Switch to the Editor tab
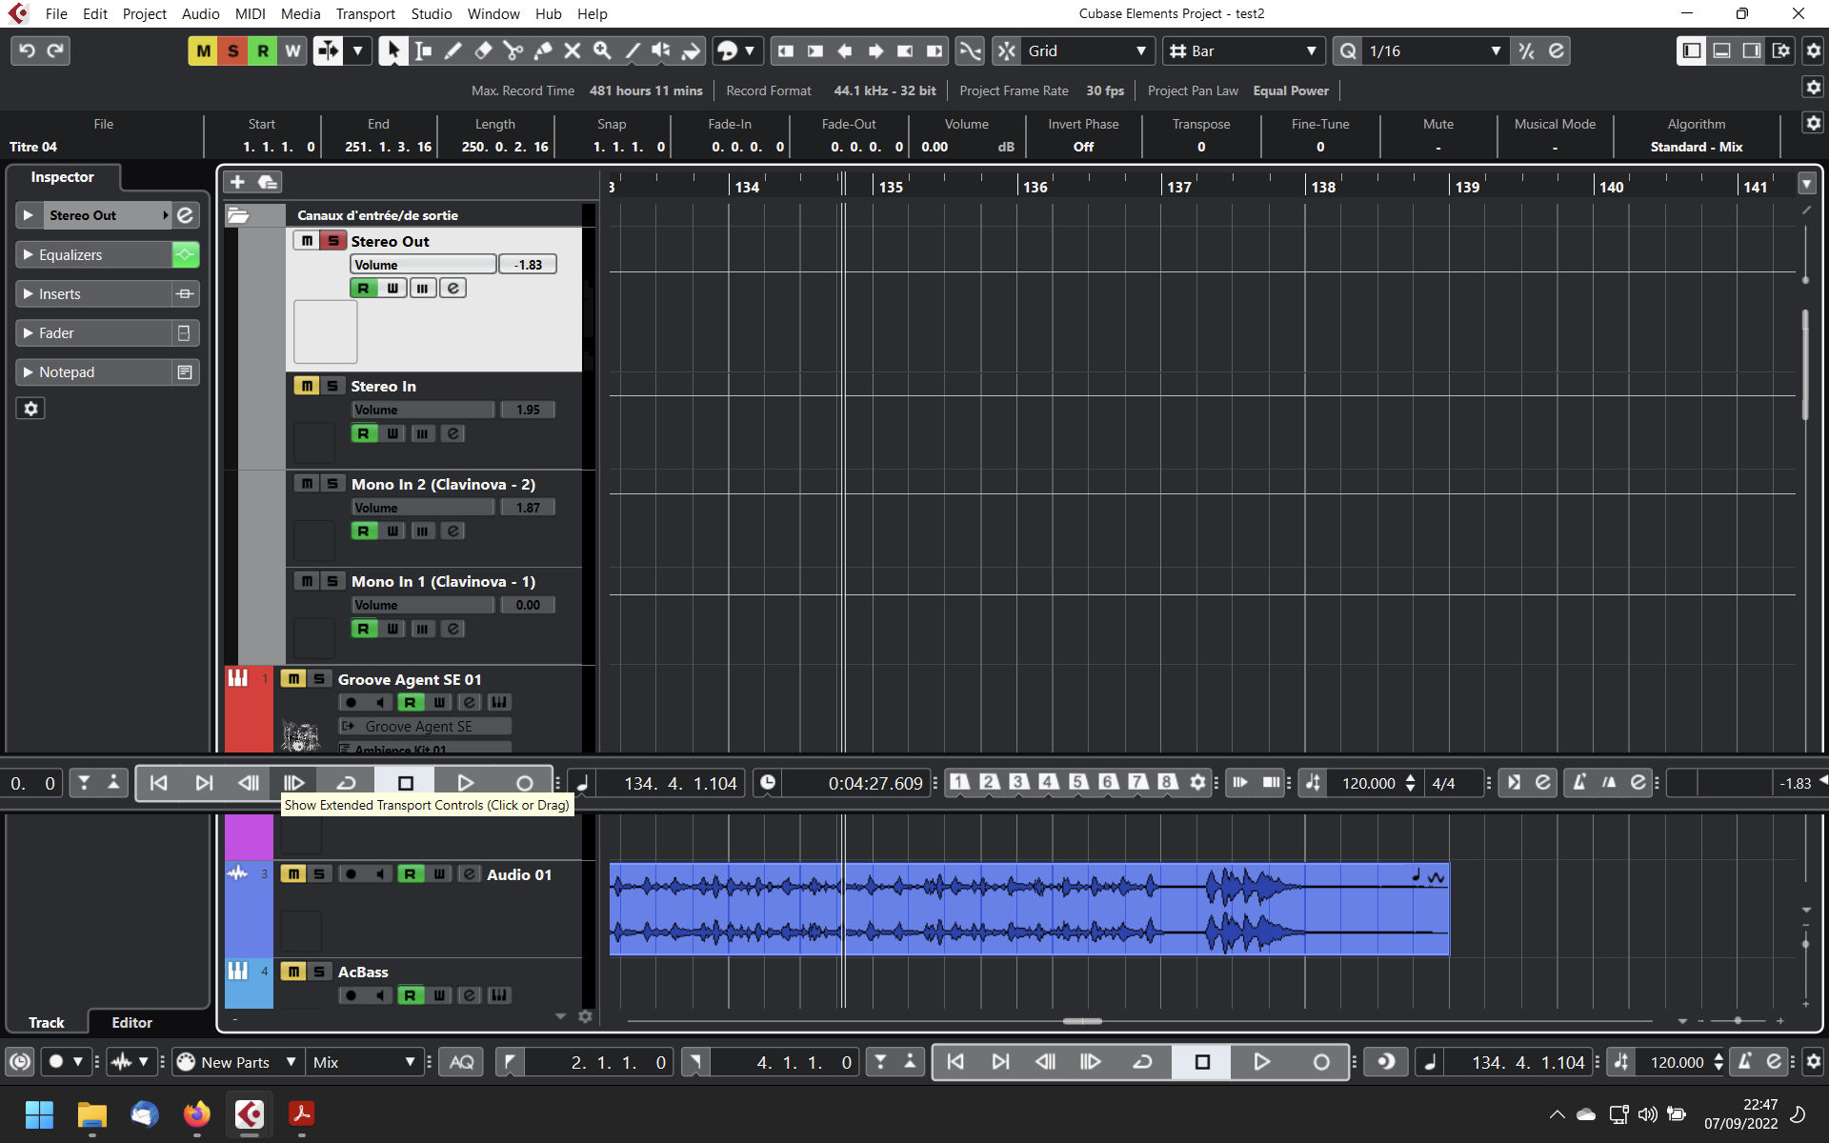This screenshot has height=1143, width=1829. 131,1022
